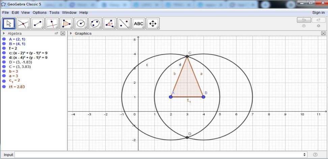Image resolution: width=328 pixels, height=159 pixels.
Task: Select the Circle with Center tool
Action: (81, 24)
